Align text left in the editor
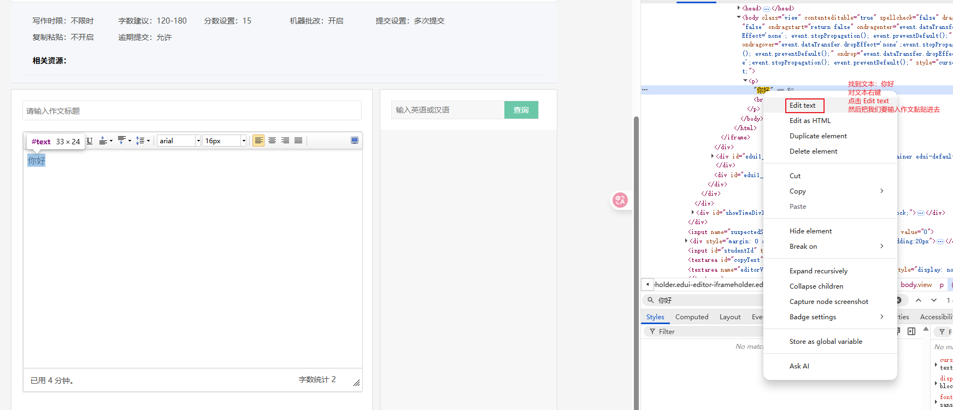This screenshot has width=953, height=410. 258,140
